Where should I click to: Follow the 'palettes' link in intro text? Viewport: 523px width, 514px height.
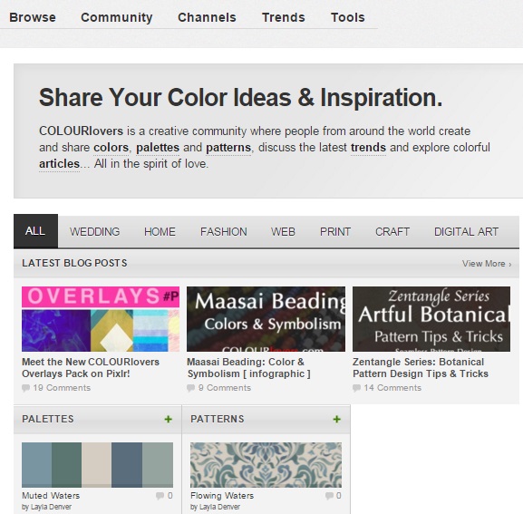point(158,148)
